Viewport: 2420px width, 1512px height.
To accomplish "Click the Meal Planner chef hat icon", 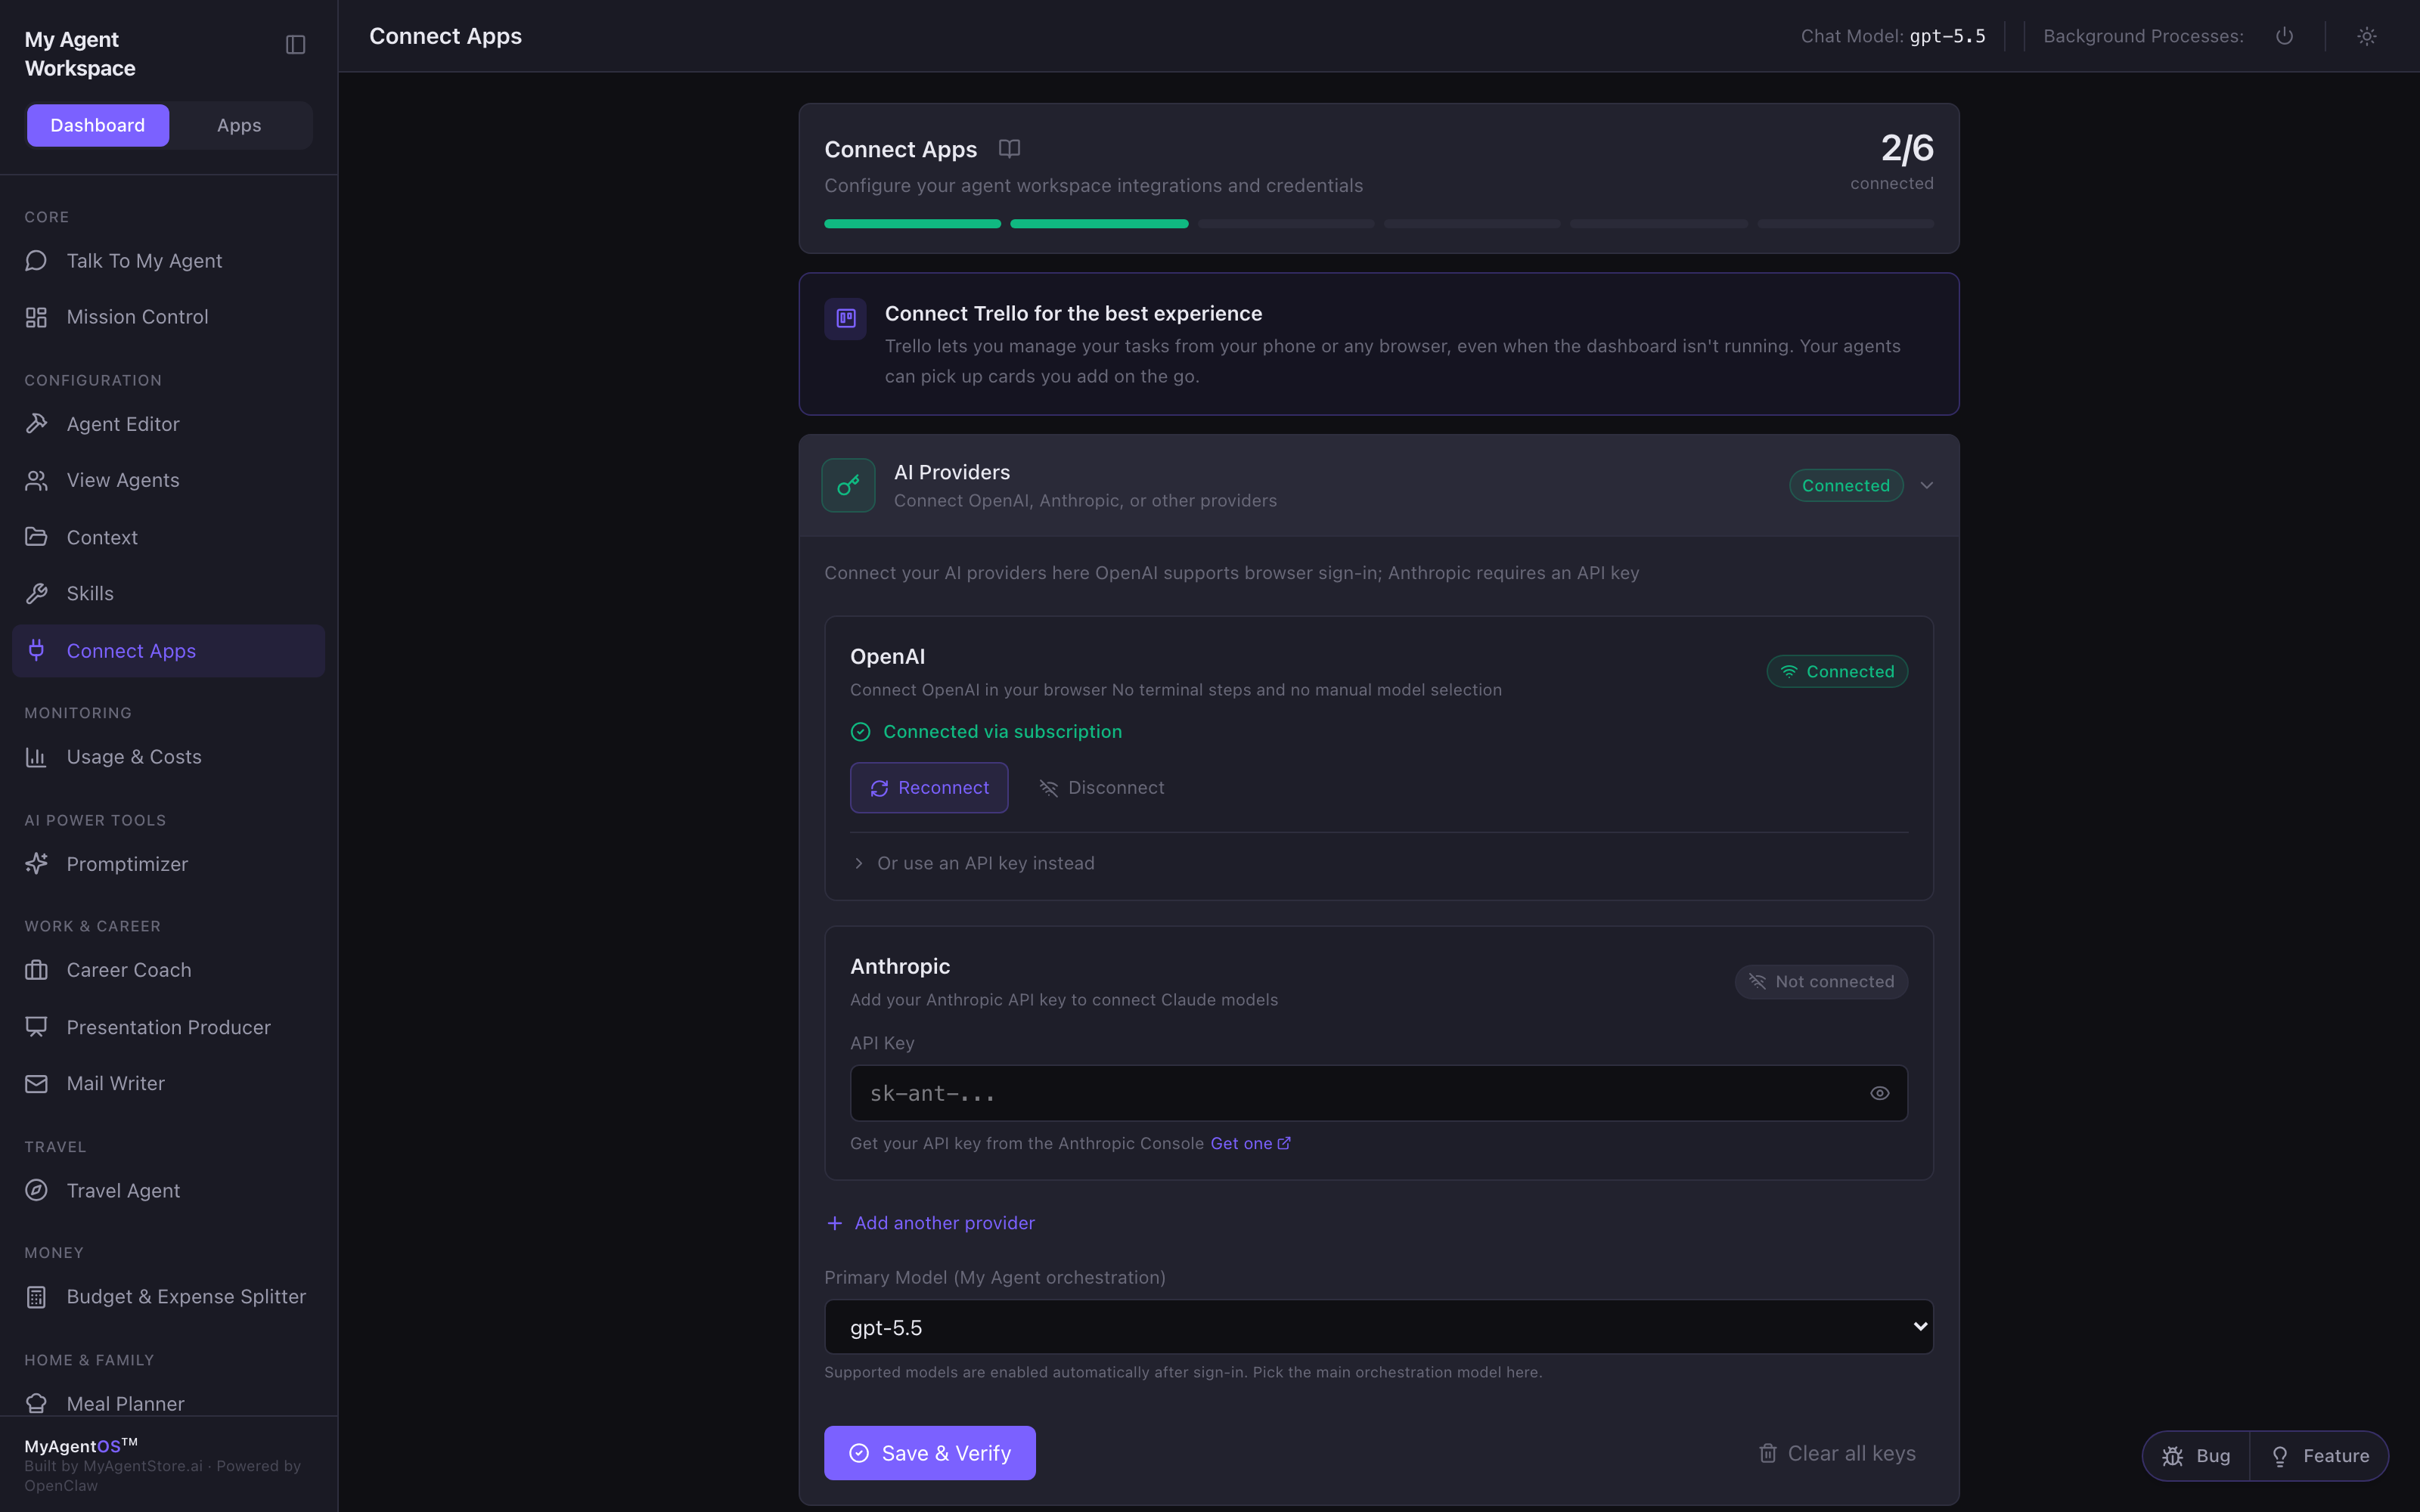I will pos(36,1403).
